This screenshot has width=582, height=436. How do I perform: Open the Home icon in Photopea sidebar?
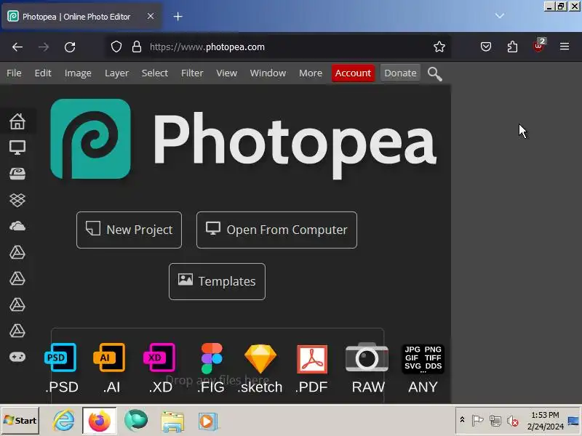pos(17,121)
